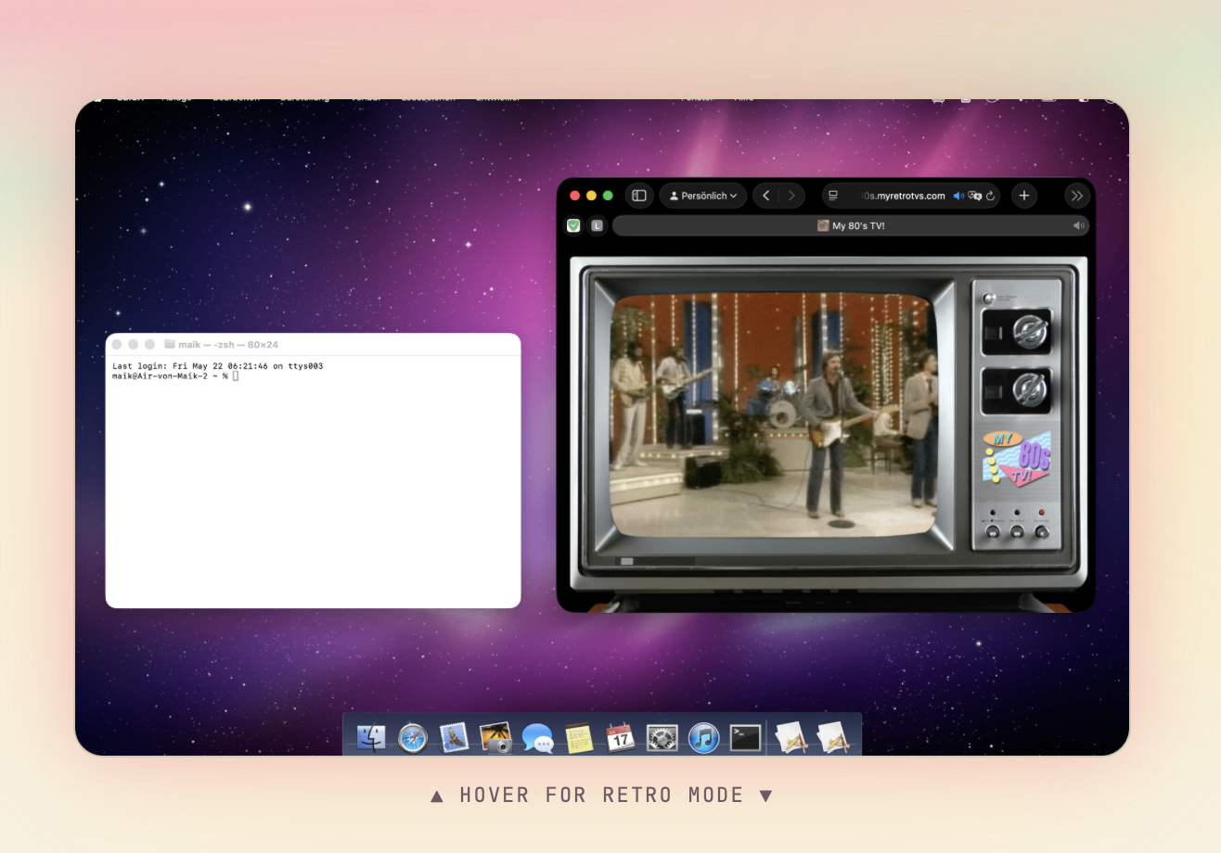Open Finder from the dock
Image resolution: width=1221 pixels, height=853 pixels.
[x=371, y=738]
